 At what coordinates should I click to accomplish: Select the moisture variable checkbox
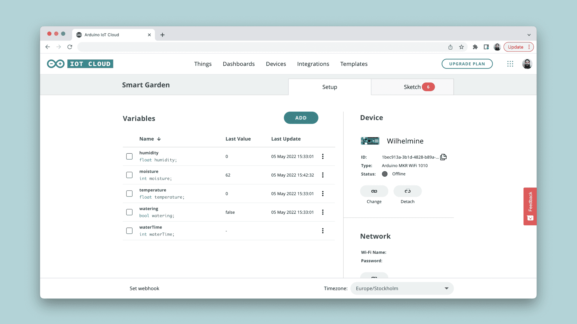(x=129, y=175)
